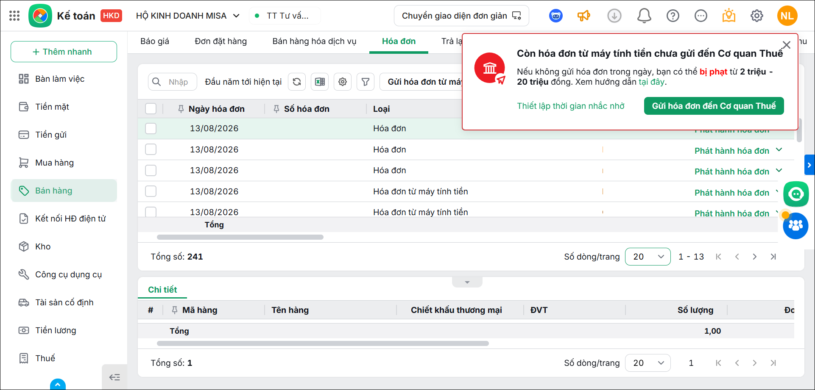The width and height of the screenshot is (815, 390).
Task: Click Phát hành hóa đơn link on second row
Action: pyautogui.click(x=731, y=151)
